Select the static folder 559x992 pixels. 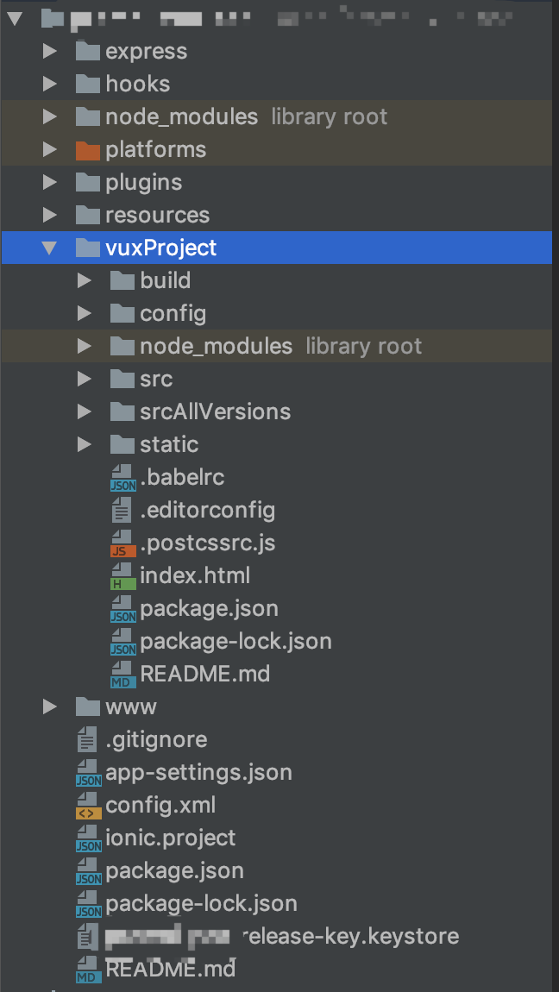click(169, 445)
